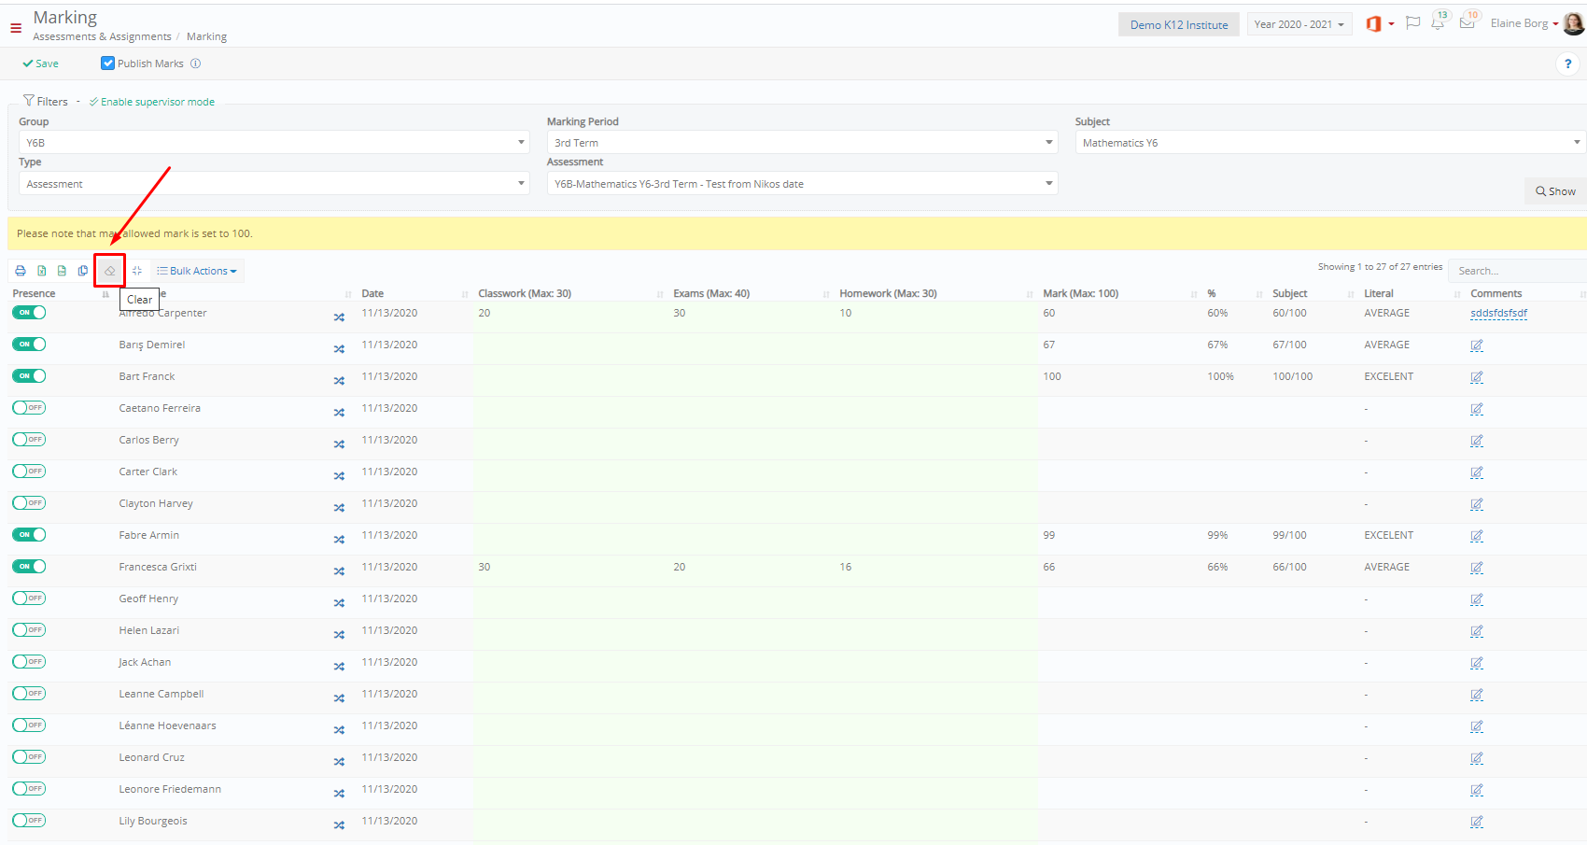
Task: Click the Clear eraser icon
Action: [109, 271]
